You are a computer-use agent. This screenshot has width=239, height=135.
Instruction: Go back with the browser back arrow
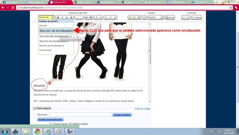coord(3,7)
